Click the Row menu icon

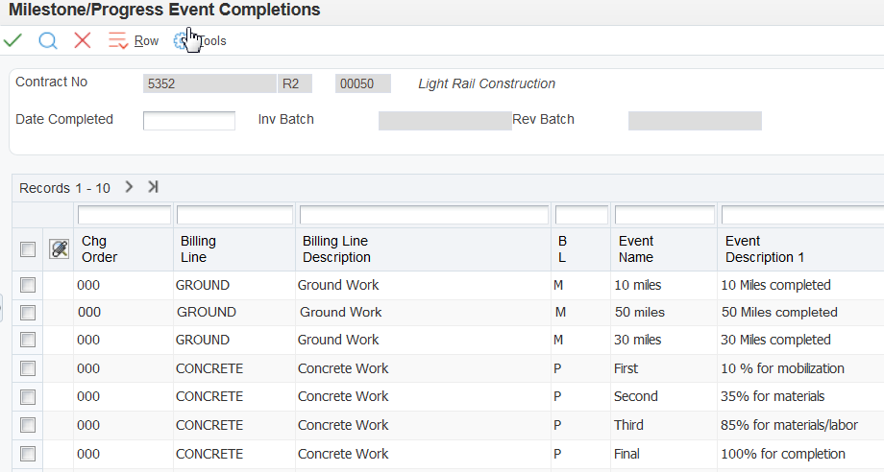[118, 40]
